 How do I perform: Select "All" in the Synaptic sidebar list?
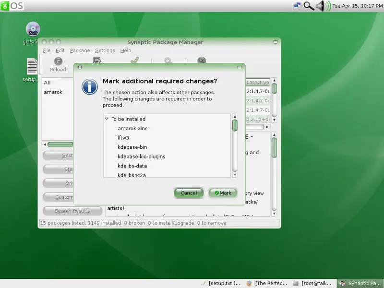tap(47, 83)
